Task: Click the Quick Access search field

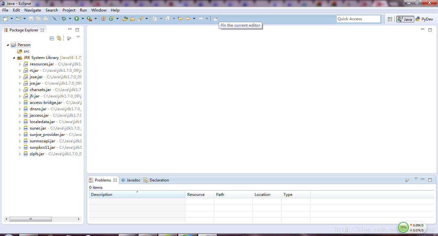Action: [358, 19]
